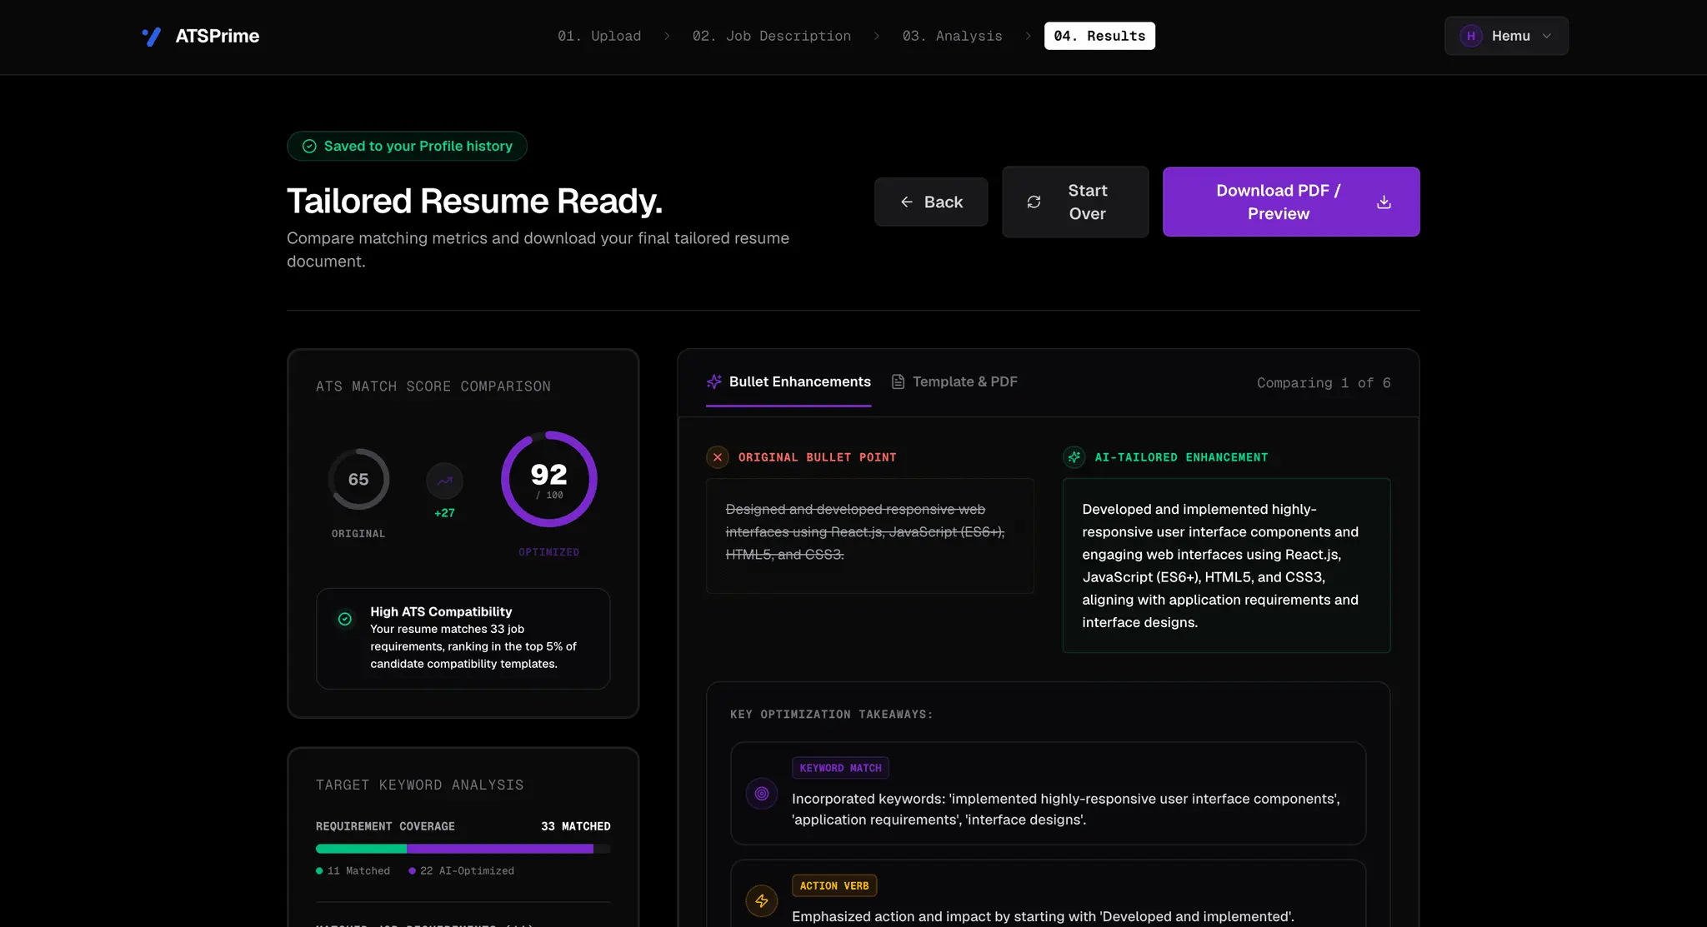Click the '22 AI-Optimized' legend entry

pyautogui.click(x=461, y=870)
